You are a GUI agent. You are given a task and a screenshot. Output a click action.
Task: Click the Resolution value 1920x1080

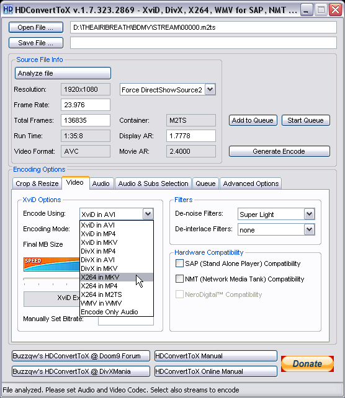pos(86,89)
